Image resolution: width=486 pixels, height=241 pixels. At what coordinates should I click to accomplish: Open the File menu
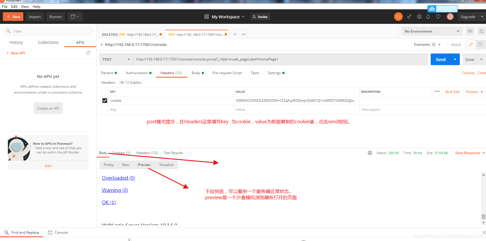[5, 6]
